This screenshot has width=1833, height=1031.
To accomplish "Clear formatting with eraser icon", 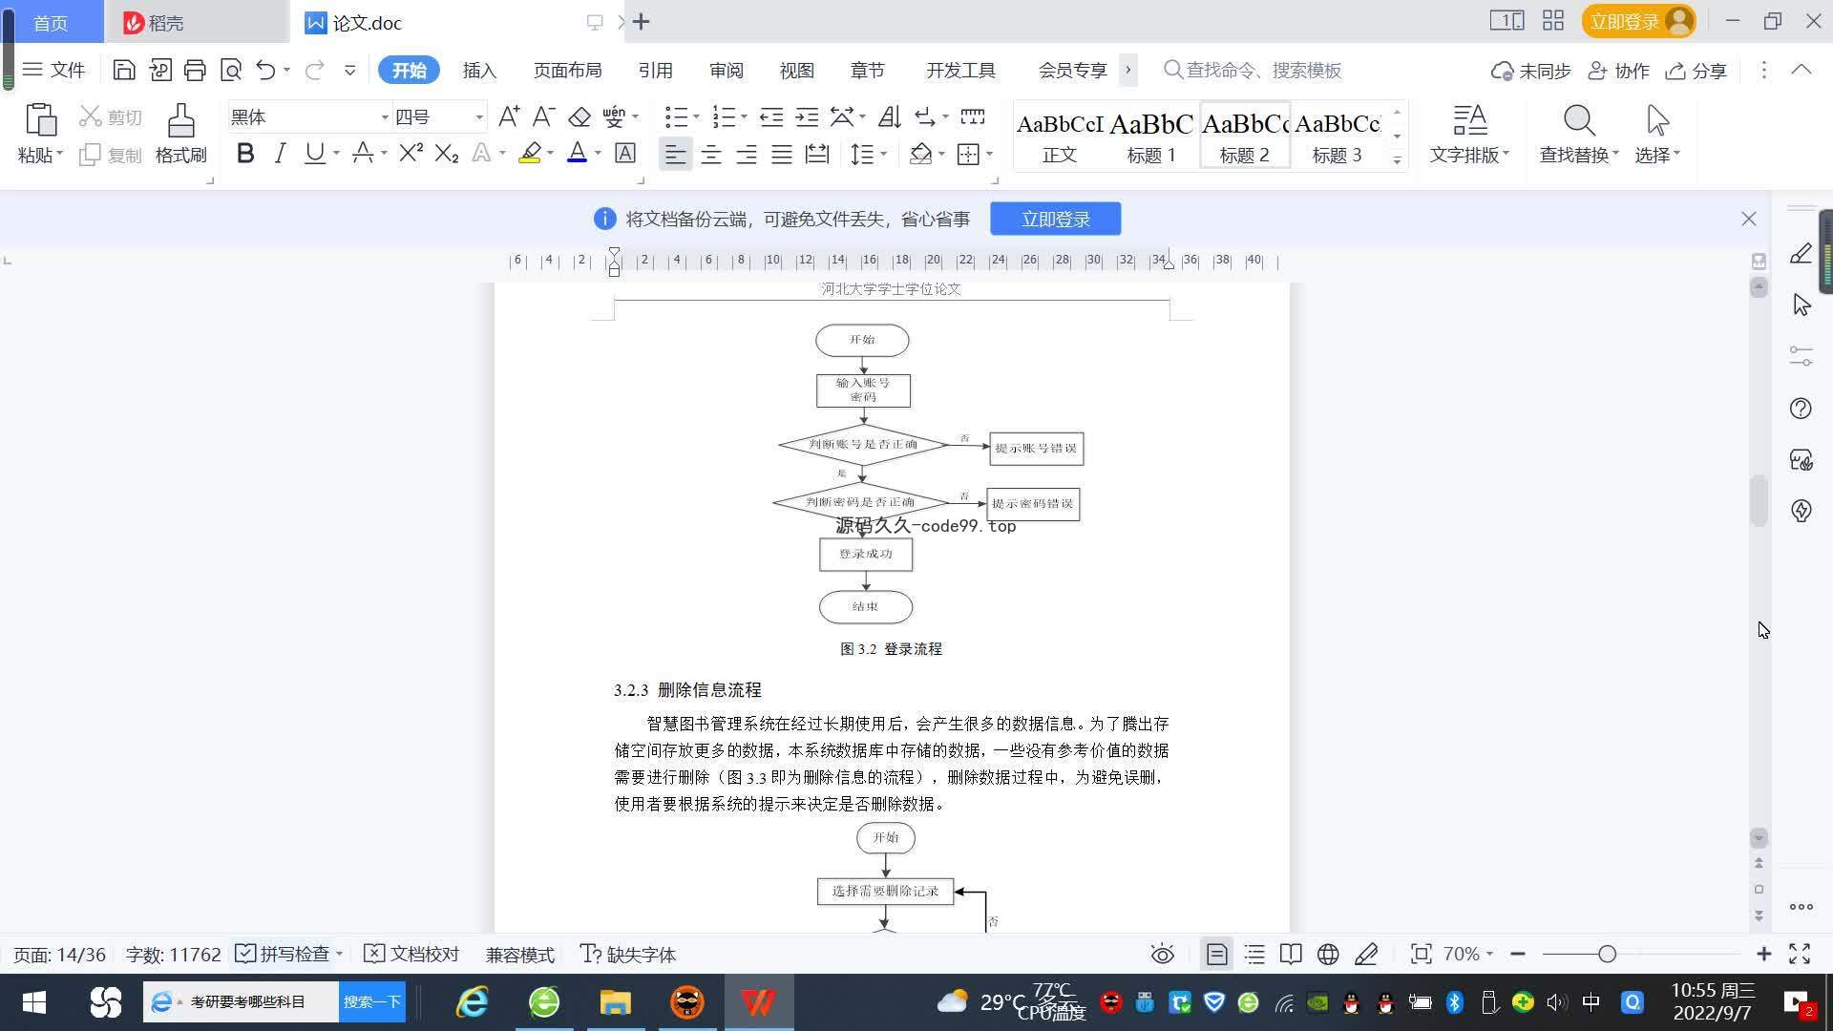I will pyautogui.click(x=579, y=116).
